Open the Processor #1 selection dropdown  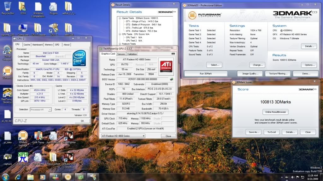tap(41, 110)
